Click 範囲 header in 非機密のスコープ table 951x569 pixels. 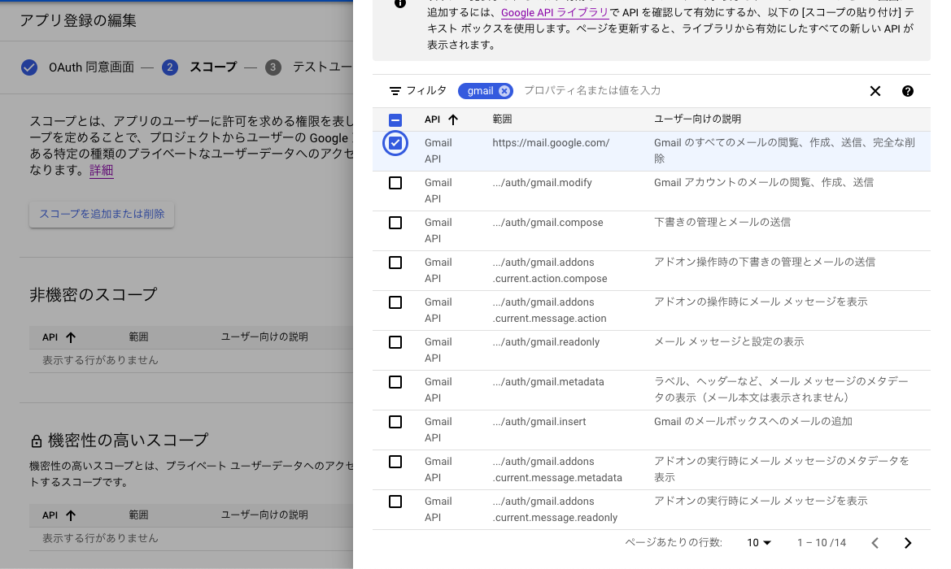click(x=138, y=337)
